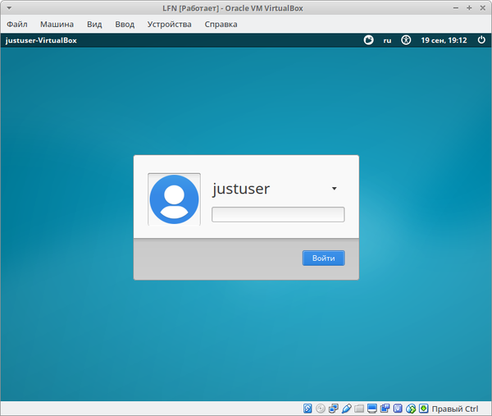Click the justuser avatar picture
492x416 pixels.
(x=174, y=199)
